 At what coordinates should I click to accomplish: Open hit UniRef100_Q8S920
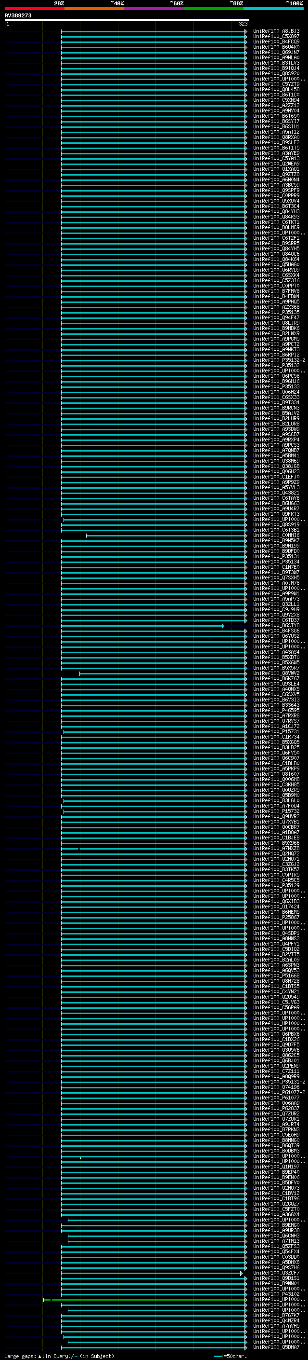[x=276, y=73]
